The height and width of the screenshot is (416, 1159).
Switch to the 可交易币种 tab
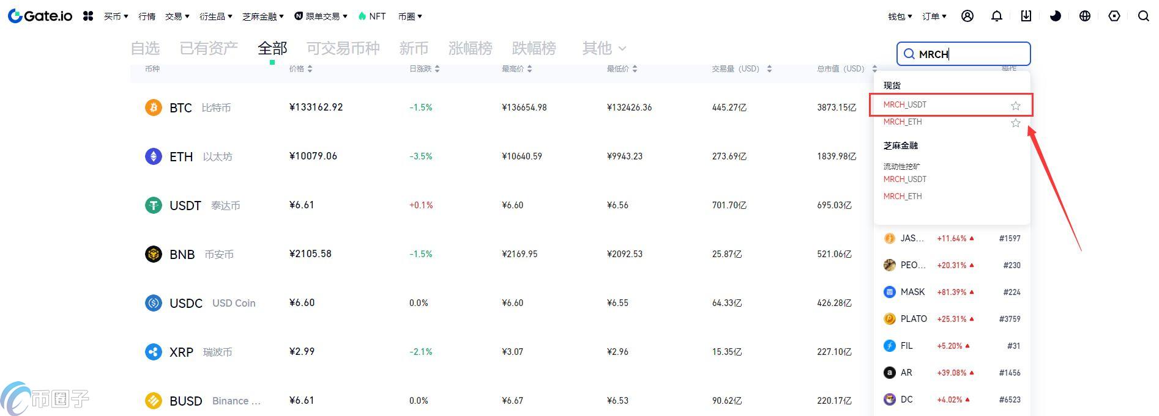(x=343, y=48)
